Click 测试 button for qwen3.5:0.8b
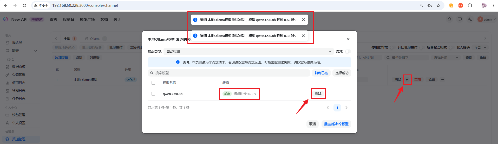This screenshot has width=498, height=144. [318, 94]
